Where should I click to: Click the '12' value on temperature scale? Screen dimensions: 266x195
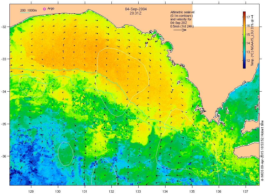coord(248,61)
